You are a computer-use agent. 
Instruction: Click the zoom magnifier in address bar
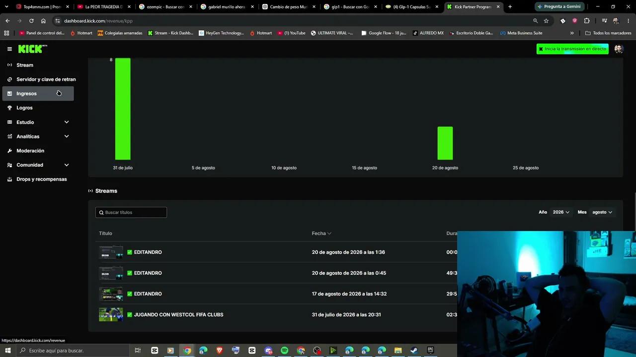pyautogui.click(x=535, y=21)
